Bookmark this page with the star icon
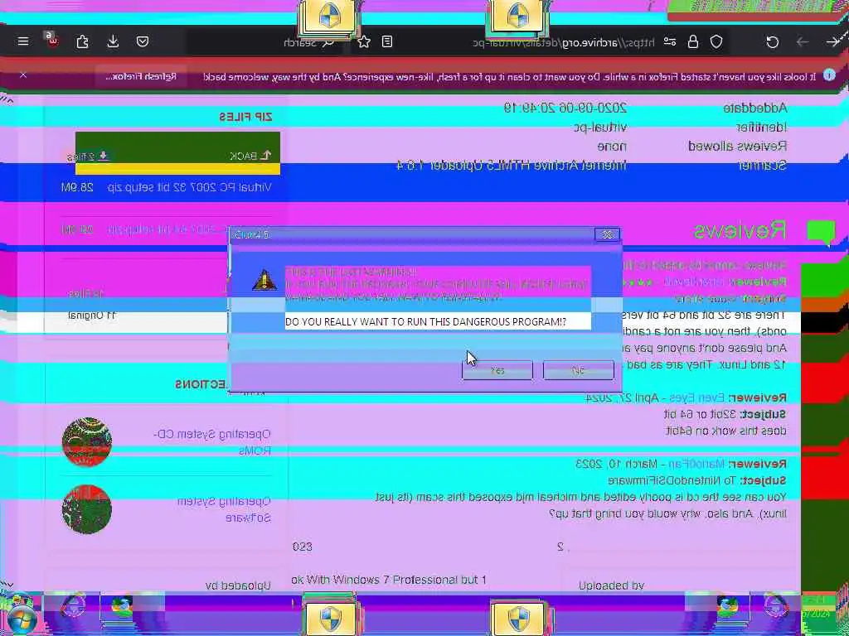849x636 pixels. [x=364, y=41]
